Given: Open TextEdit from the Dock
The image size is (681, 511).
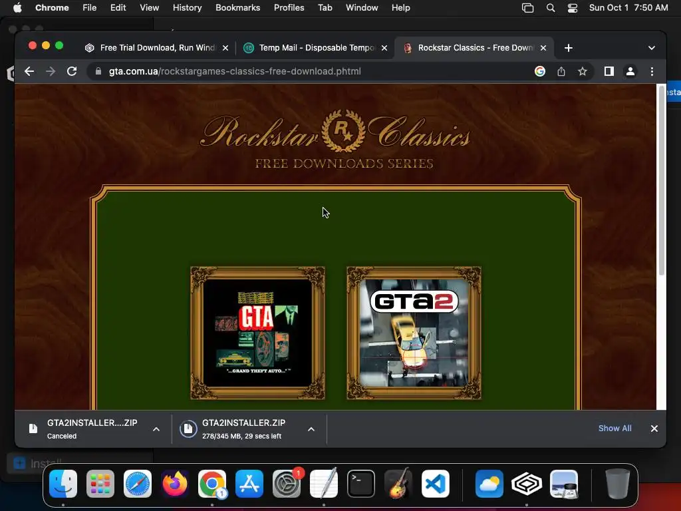Looking at the screenshot, I should (x=324, y=484).
